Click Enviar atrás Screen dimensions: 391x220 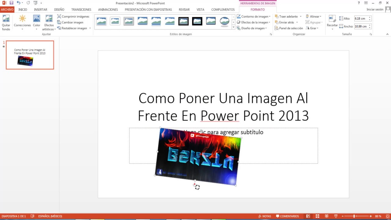point(284,22)
